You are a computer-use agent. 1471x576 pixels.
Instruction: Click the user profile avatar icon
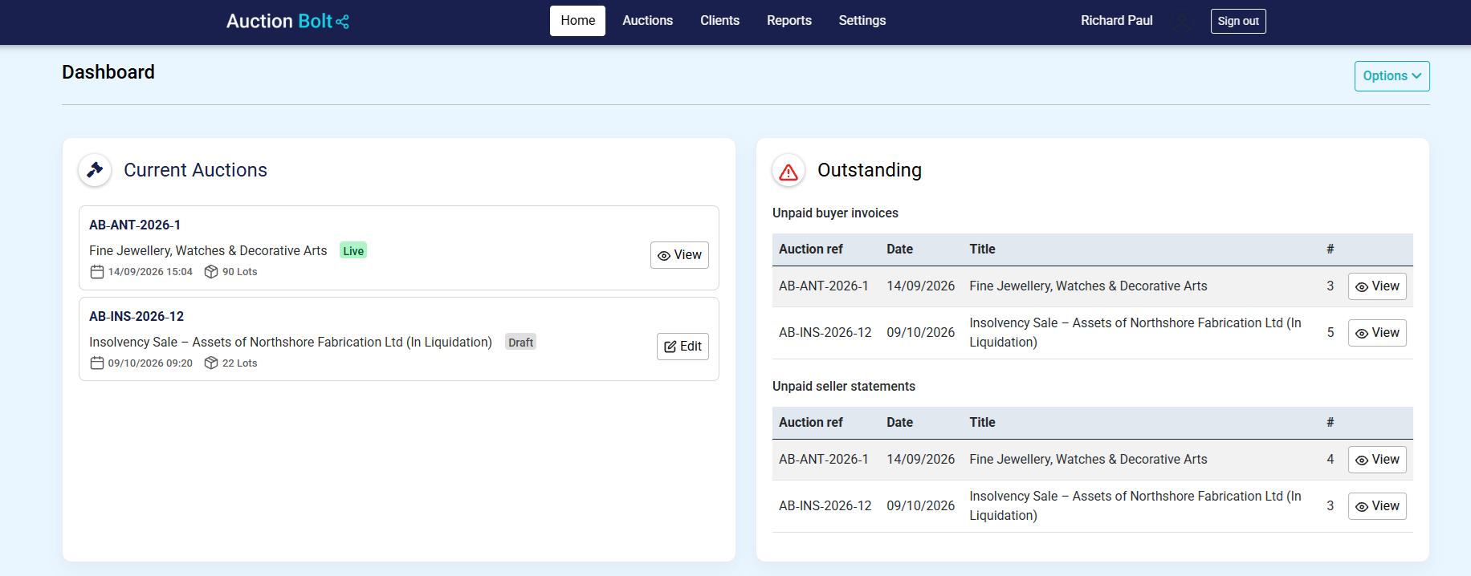[1181, 22]
